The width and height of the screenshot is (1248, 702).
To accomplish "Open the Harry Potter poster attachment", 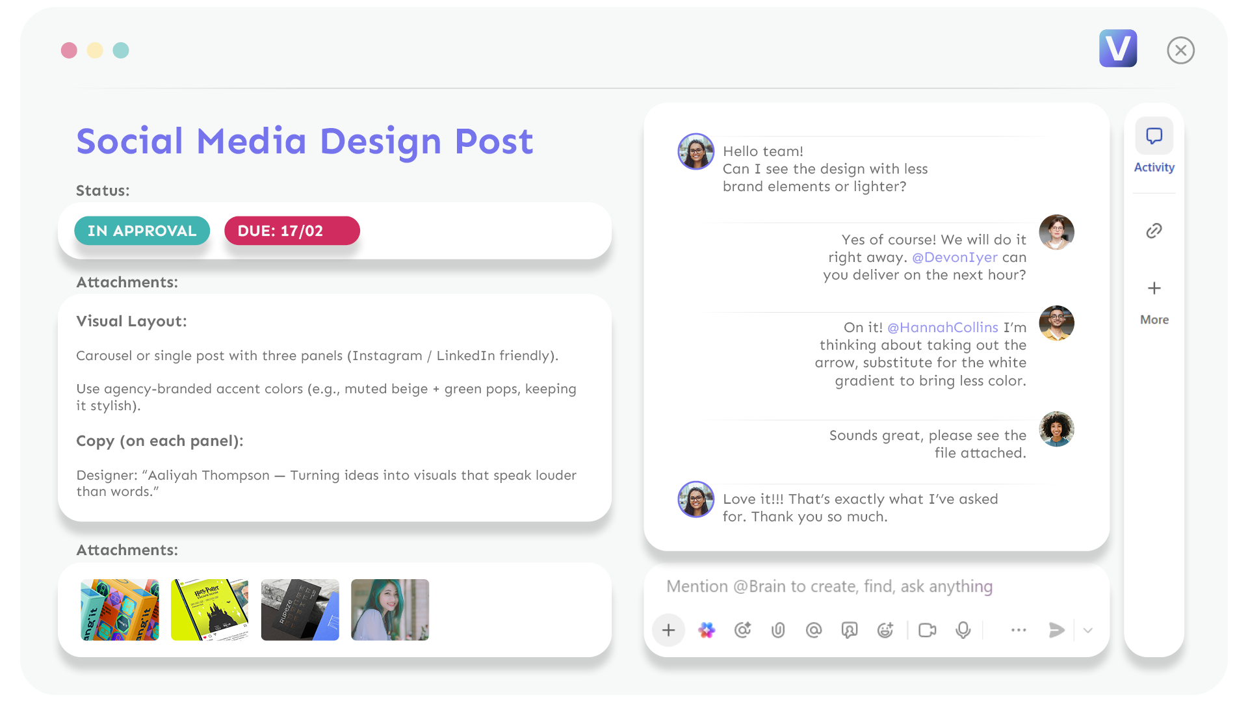I will (x=209, y=610).
